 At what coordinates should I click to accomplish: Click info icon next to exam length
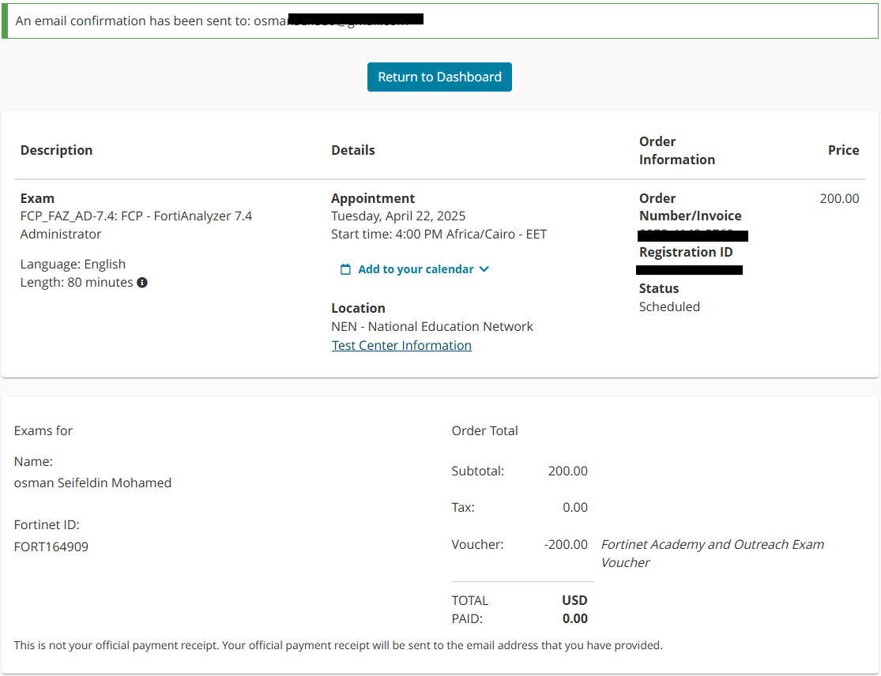(x=142, y=283)
